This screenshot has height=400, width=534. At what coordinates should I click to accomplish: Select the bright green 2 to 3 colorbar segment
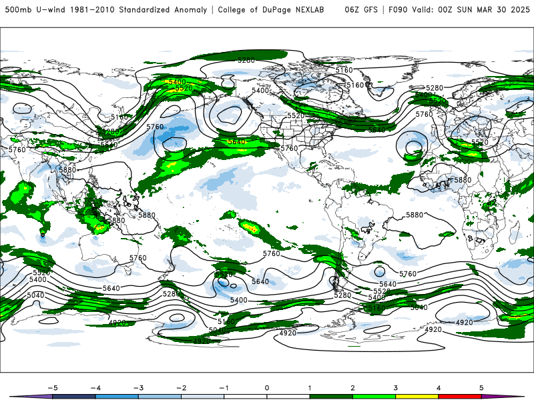click(374, 397)
